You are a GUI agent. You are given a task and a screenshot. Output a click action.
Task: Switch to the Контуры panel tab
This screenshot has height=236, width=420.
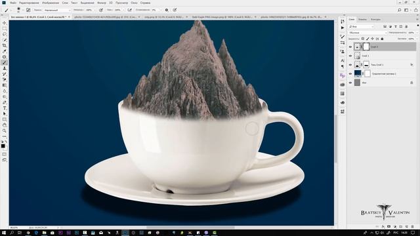375,20
